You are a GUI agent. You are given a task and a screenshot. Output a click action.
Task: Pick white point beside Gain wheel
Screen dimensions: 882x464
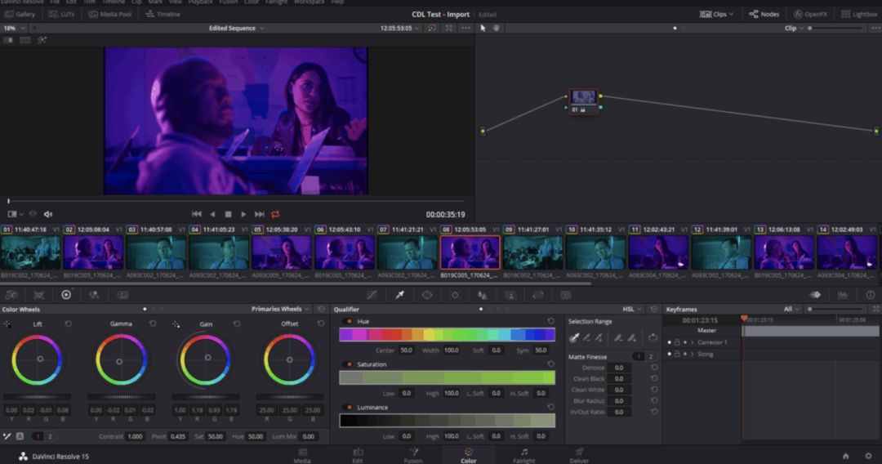click(x=176, y=324)
